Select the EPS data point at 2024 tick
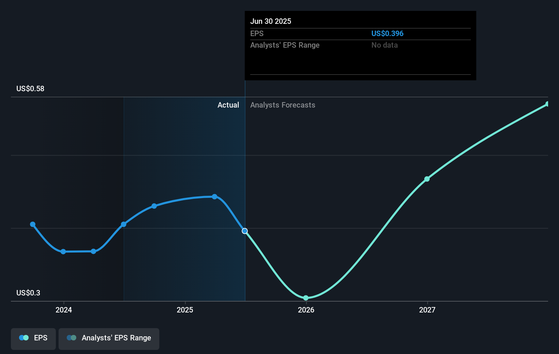The image size is (559, 354). point(63,252)
